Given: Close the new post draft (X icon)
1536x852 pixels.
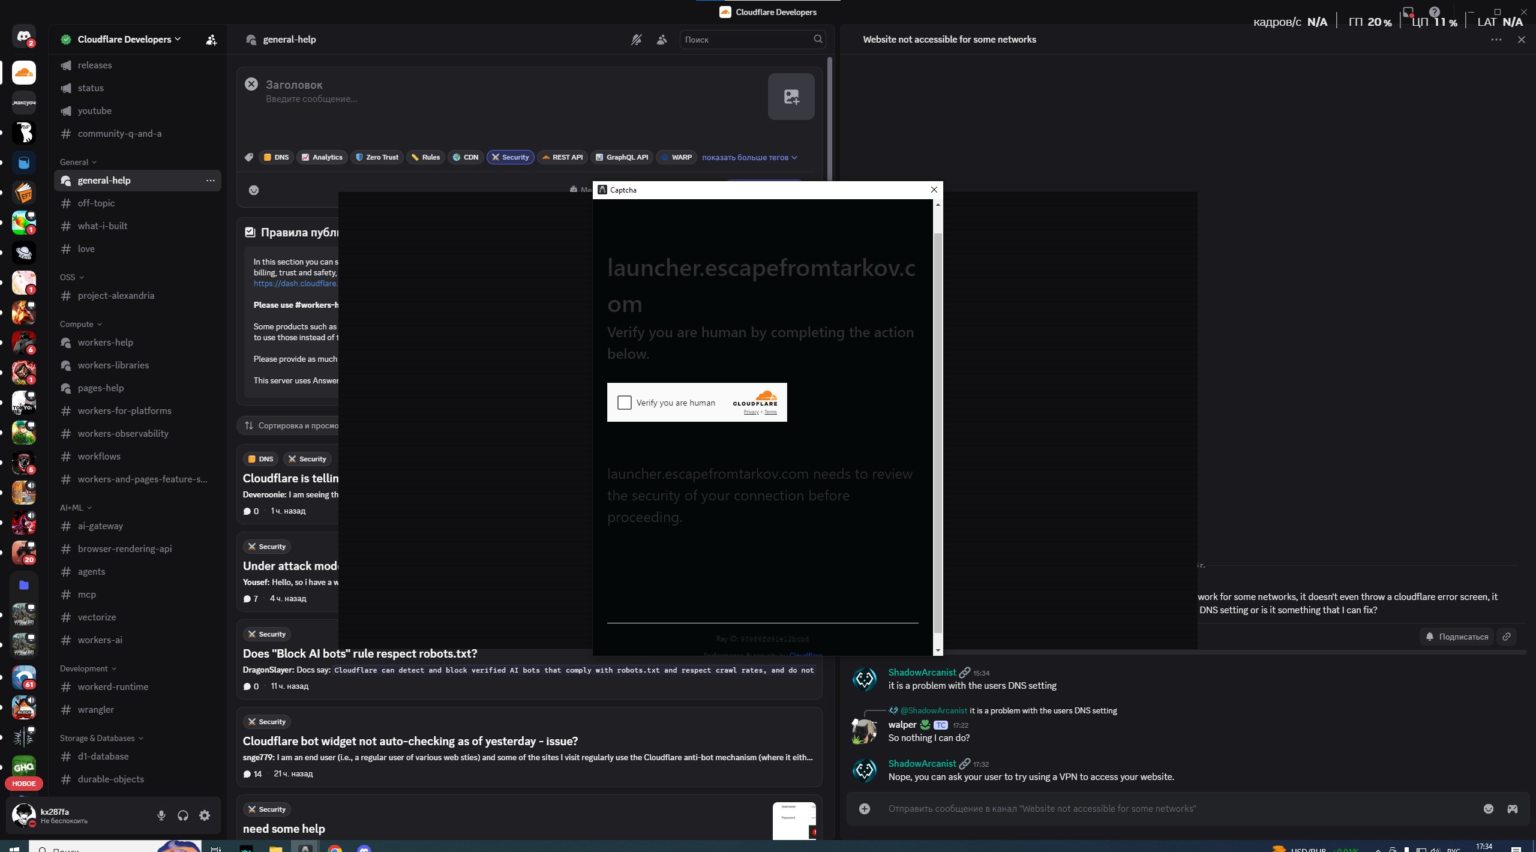Looking at the screenshot, I should click(251, 85).
